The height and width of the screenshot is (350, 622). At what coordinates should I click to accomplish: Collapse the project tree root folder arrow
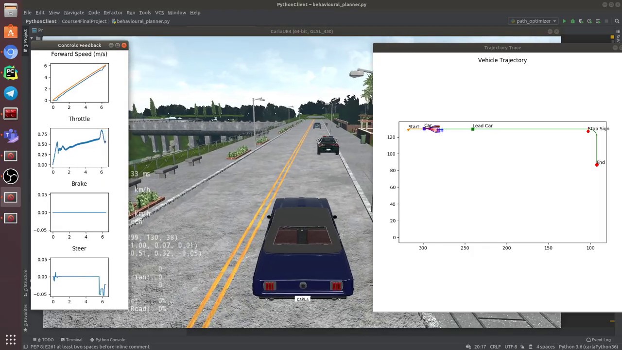[32, 38]
